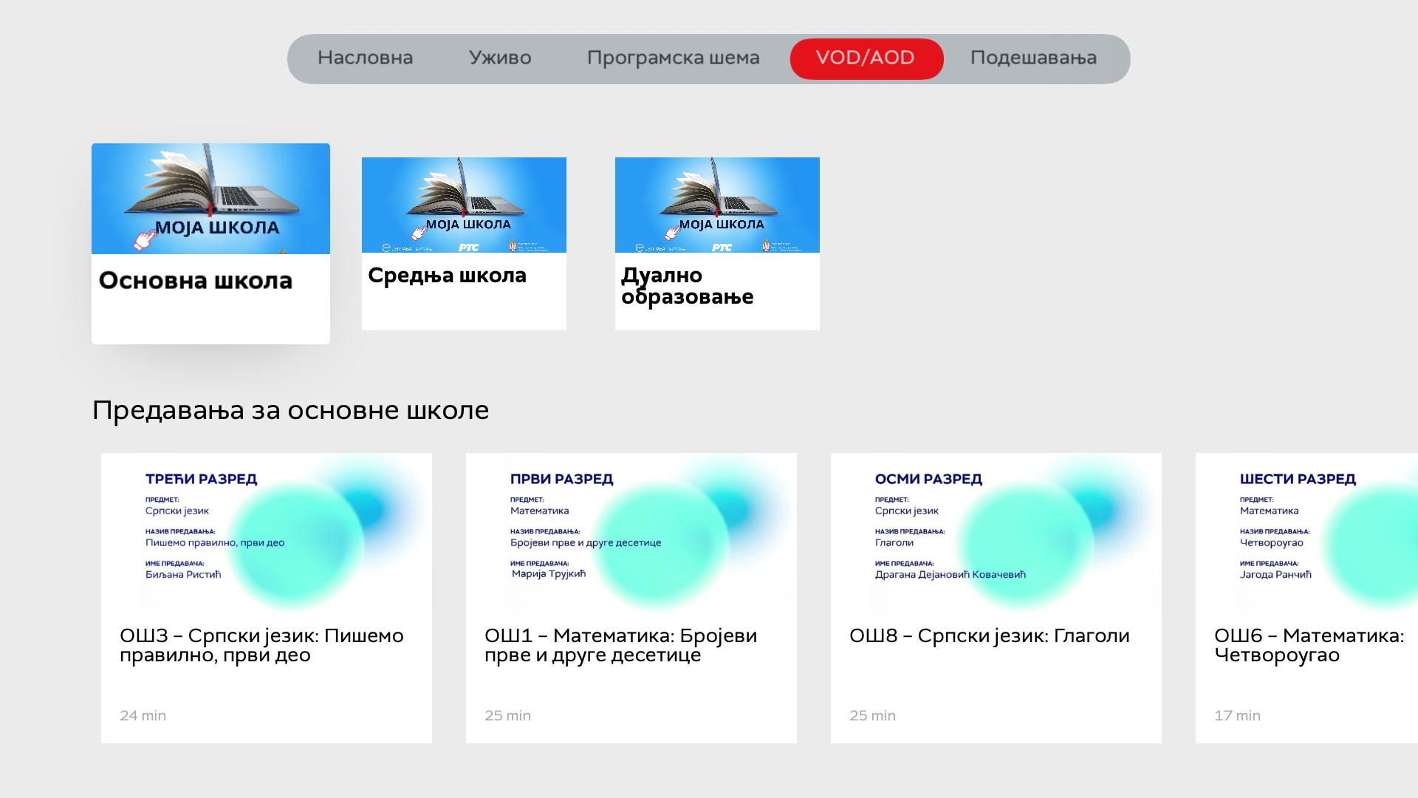Click the 25 min duration on ОШ1 card

tap(507, 716)
